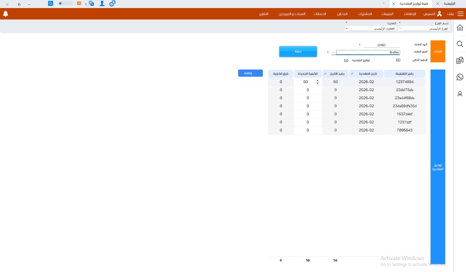Click the user profile icon in sidebar
Image resolution: width=466 pixels, height=272 pixels.
(x=460, y=94)
